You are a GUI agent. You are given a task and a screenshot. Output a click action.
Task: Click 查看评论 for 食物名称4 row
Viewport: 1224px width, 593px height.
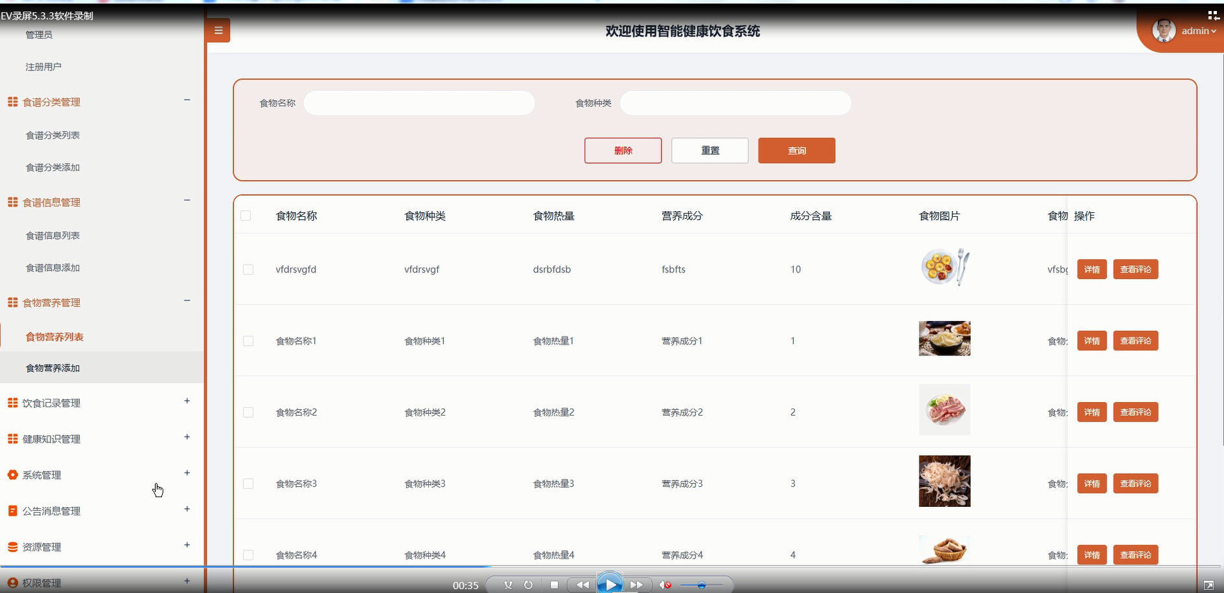pyautogui.click(x=1135, y=555)
